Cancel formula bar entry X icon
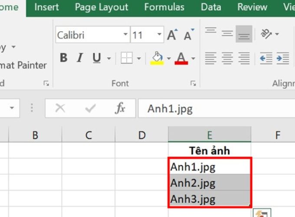 coord(60,108)
